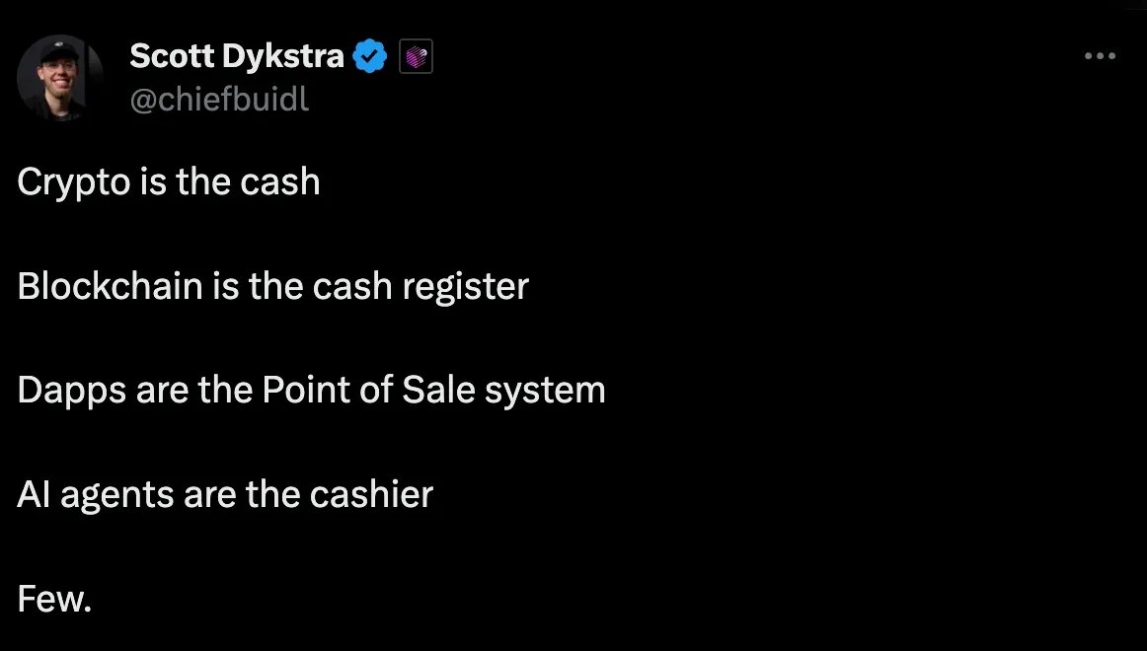The height and width of the screenshot is (651, 1147).
Task: Click the line 'AI agents are the cashier'
Action: click(224, 494)
